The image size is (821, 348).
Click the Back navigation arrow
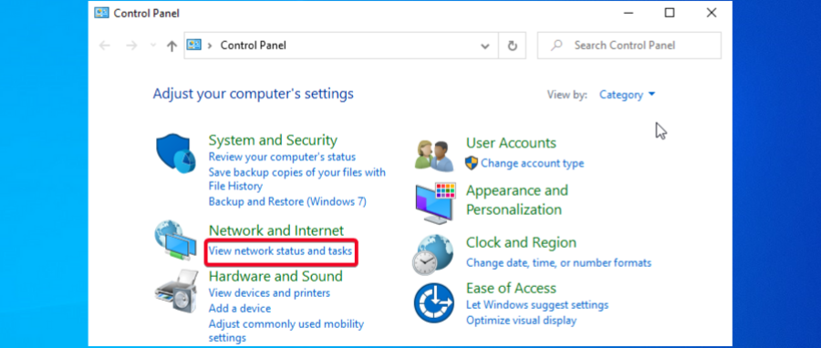click(105, 46)
